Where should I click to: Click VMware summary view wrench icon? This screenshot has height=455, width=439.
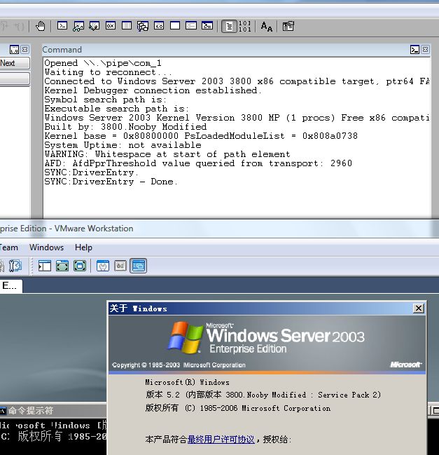(x=103, y=266)
